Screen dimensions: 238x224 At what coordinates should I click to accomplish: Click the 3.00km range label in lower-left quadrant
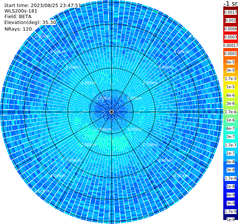tap(73, 160)
